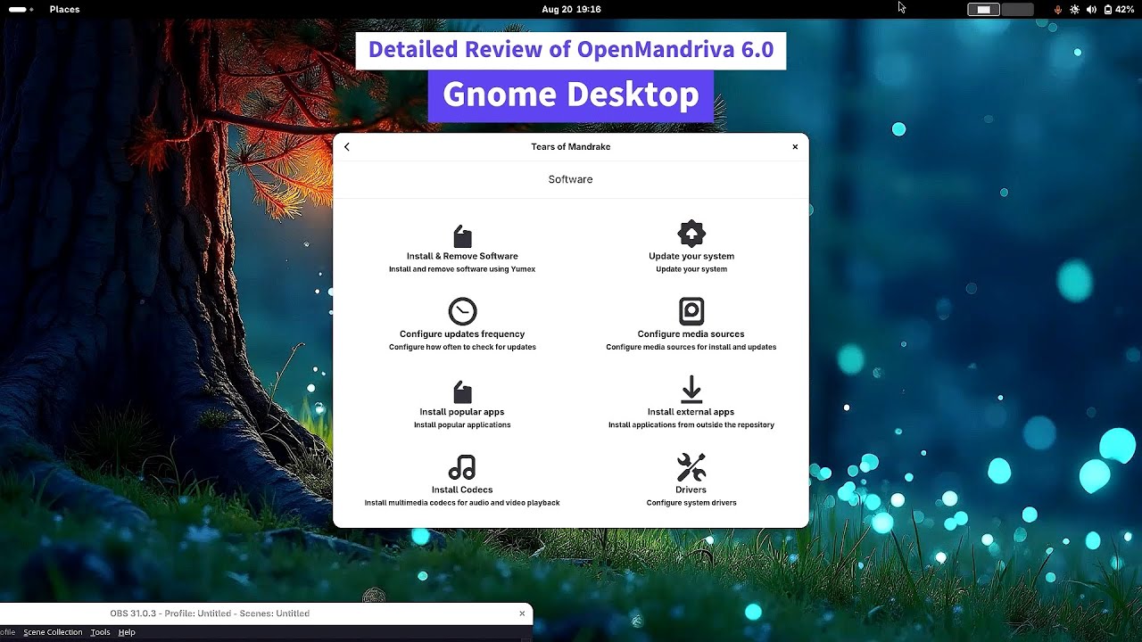The width and height of the screenshot is (1142, 642).
Task: Open the Drivers wrench and screwdriver icon
Action: click(691, 467)
